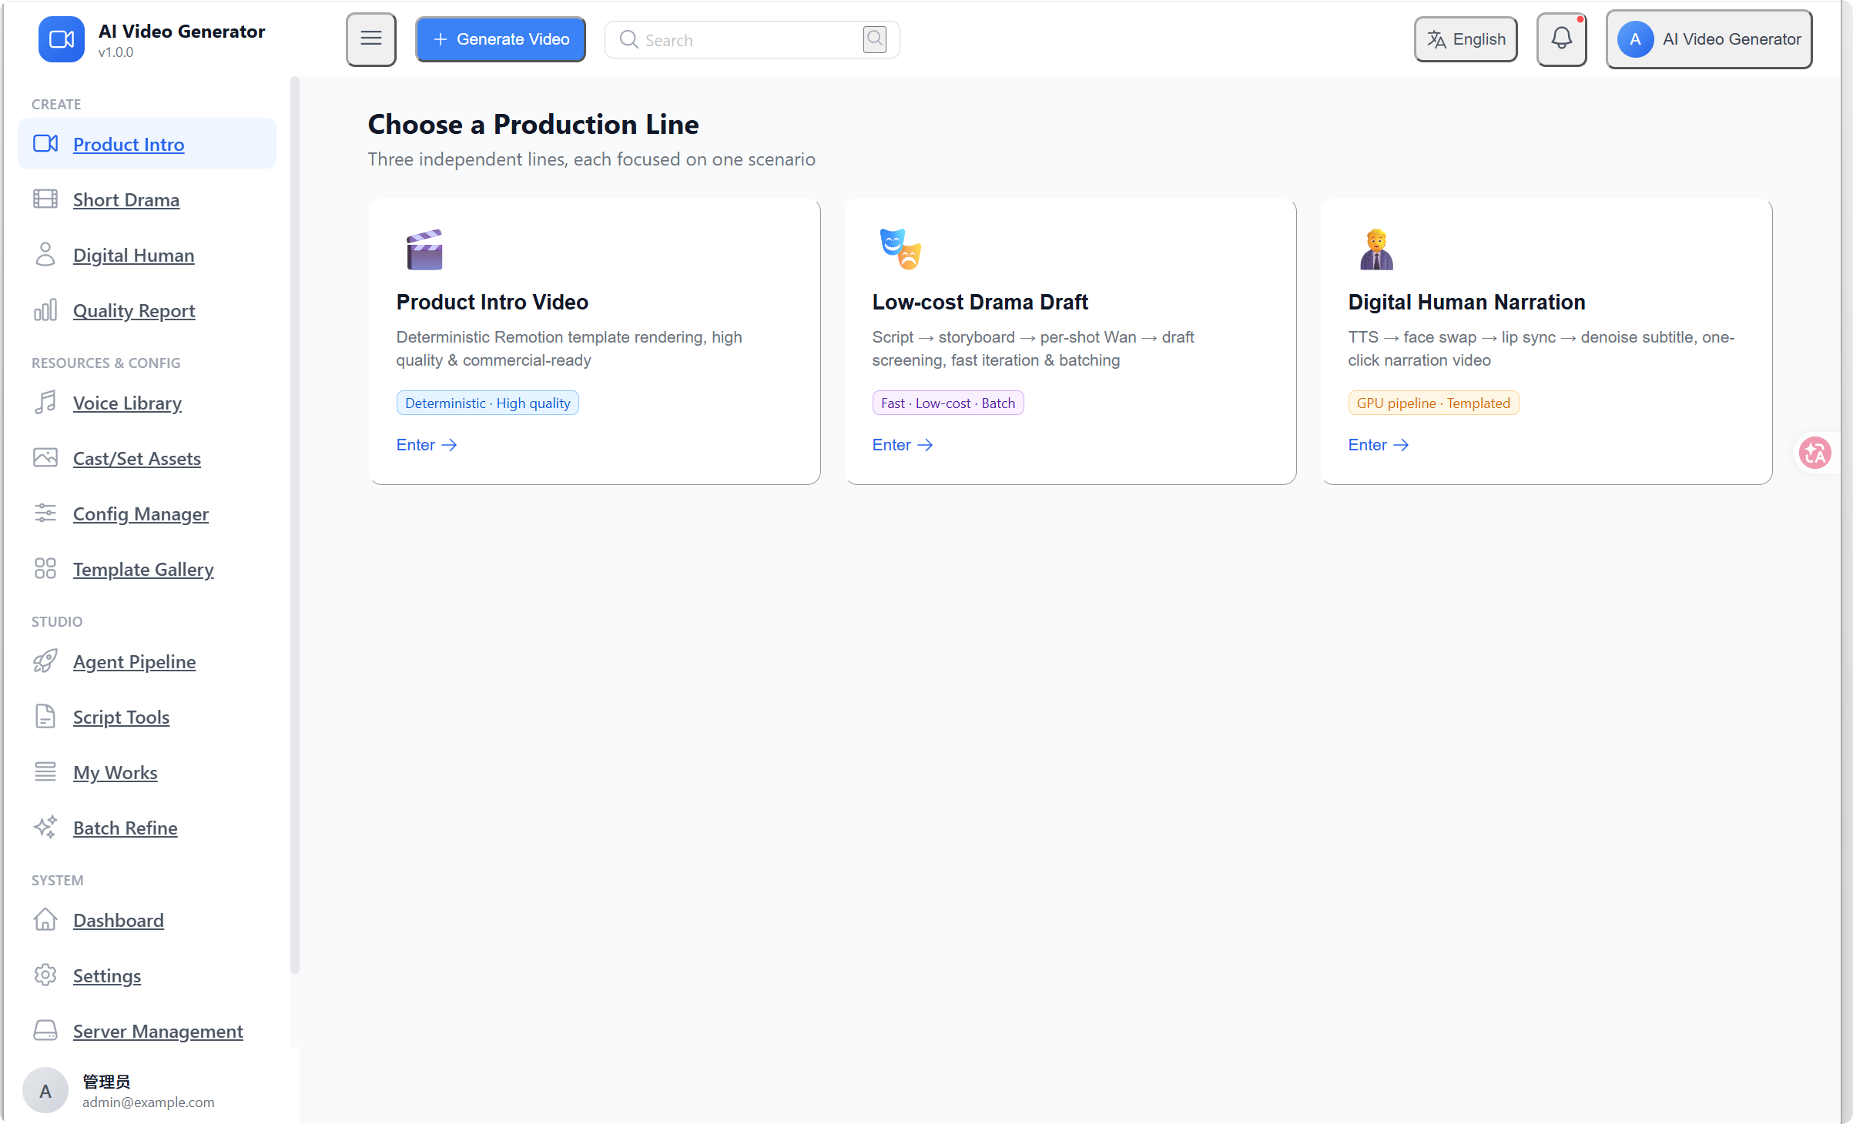
Task: Open the Agent Pipeline link
Action: pyautogui.click(x=134, y=662)
